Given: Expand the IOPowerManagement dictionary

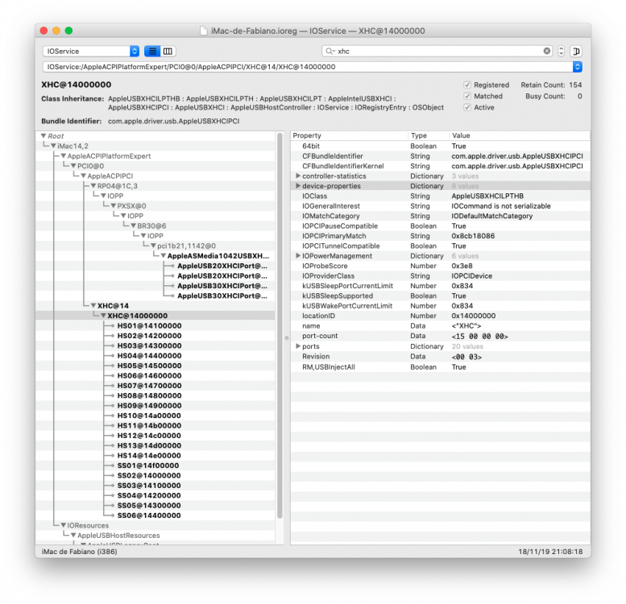Looking at the screenshot, I should coord(298,256).
